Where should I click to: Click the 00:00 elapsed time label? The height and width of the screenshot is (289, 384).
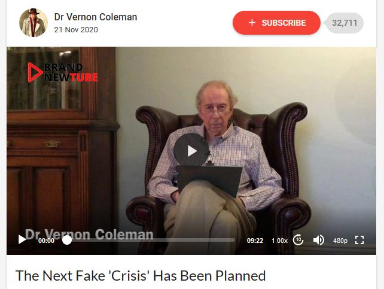pyautogui.click(x=46, y=241)
